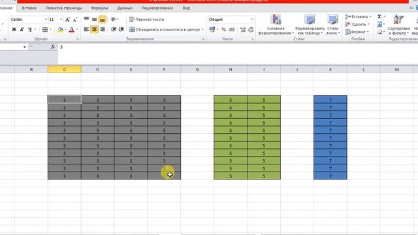Switch to the Формулы tab
This screenshot has width=418, height=235.
(x=99, y=8)
